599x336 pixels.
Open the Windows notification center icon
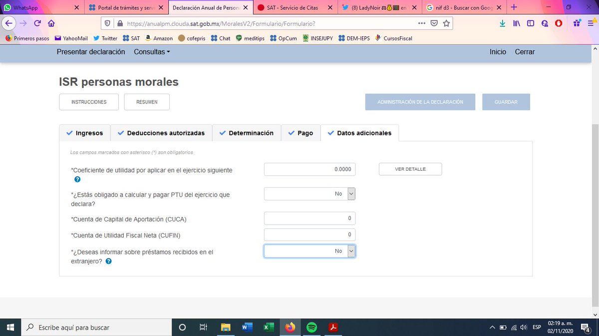point(585,327)
